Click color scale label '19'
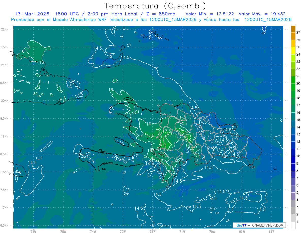305x235 pixels. (x=298, y=91)
